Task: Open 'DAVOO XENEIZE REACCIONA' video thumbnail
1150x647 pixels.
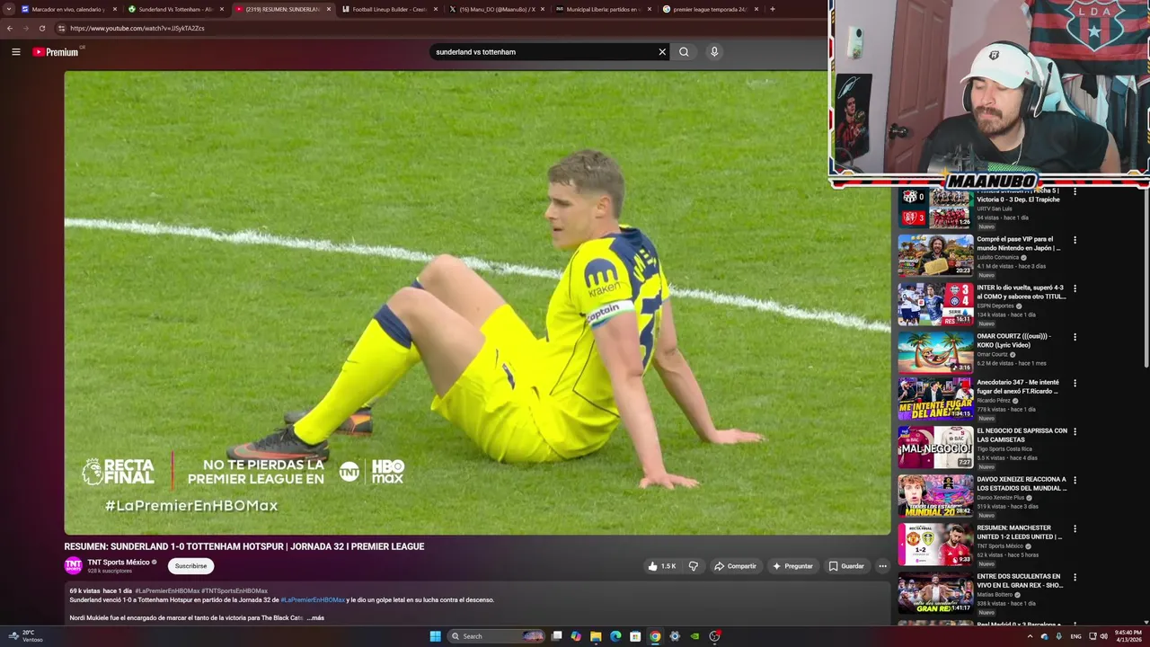Action: pyautogui.click(x=935, y=496)
